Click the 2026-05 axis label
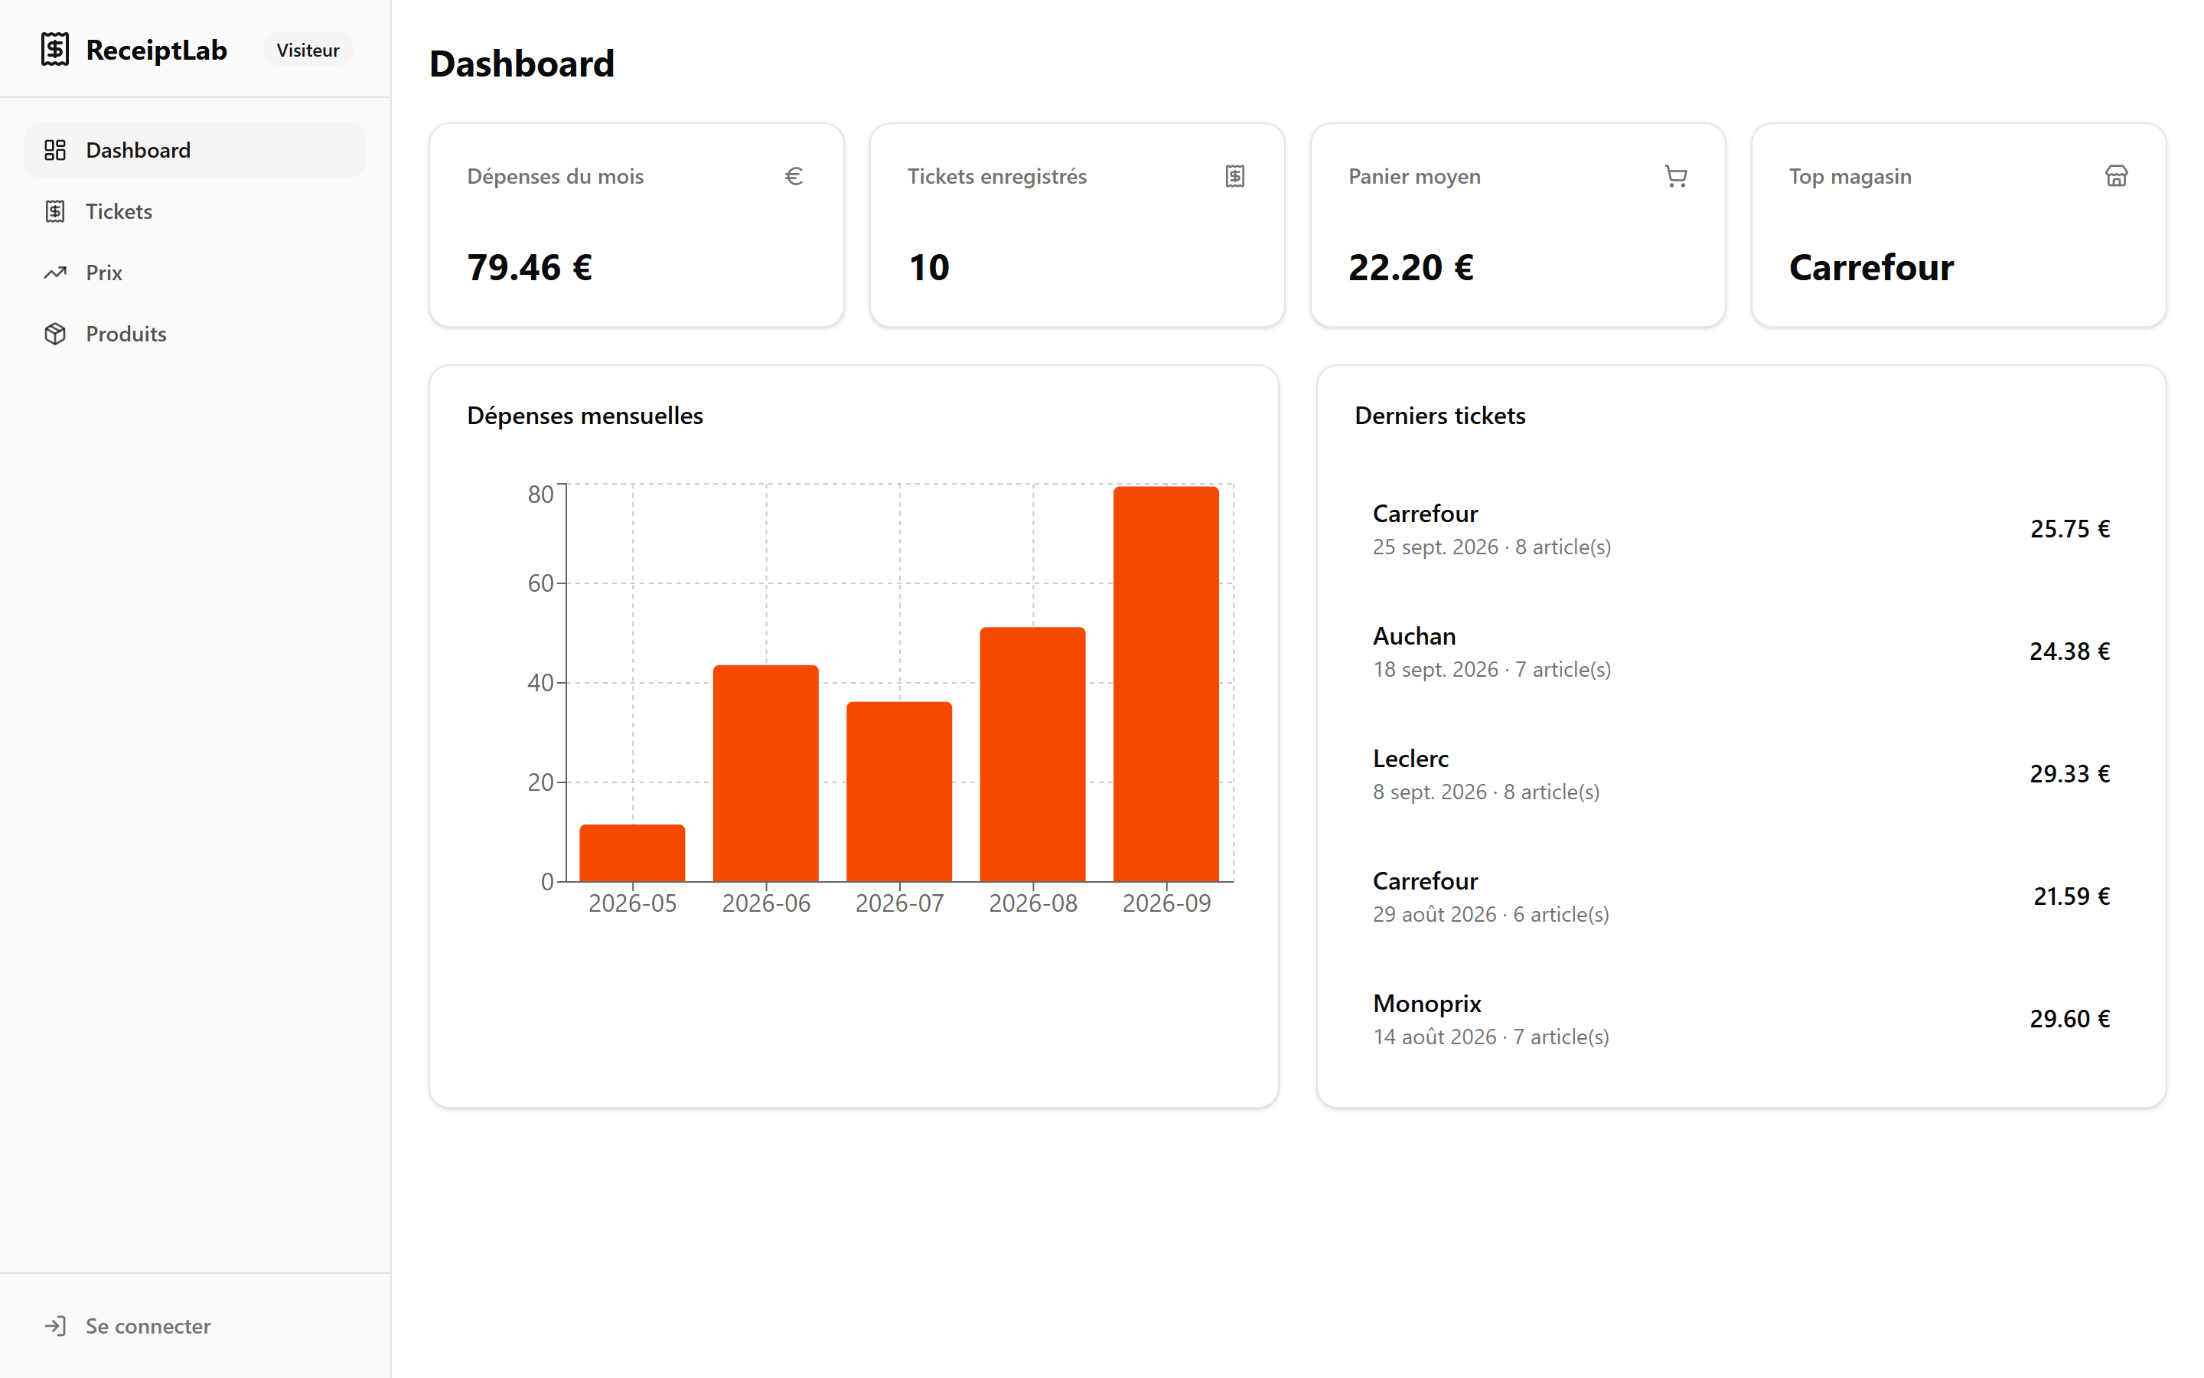Viewport: 2204px width, 1378px height. pyautogui.click(x=632, y=903)
